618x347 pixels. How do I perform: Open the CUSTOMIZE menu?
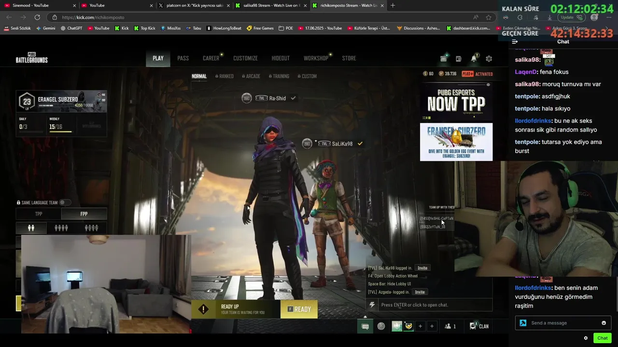245,58
